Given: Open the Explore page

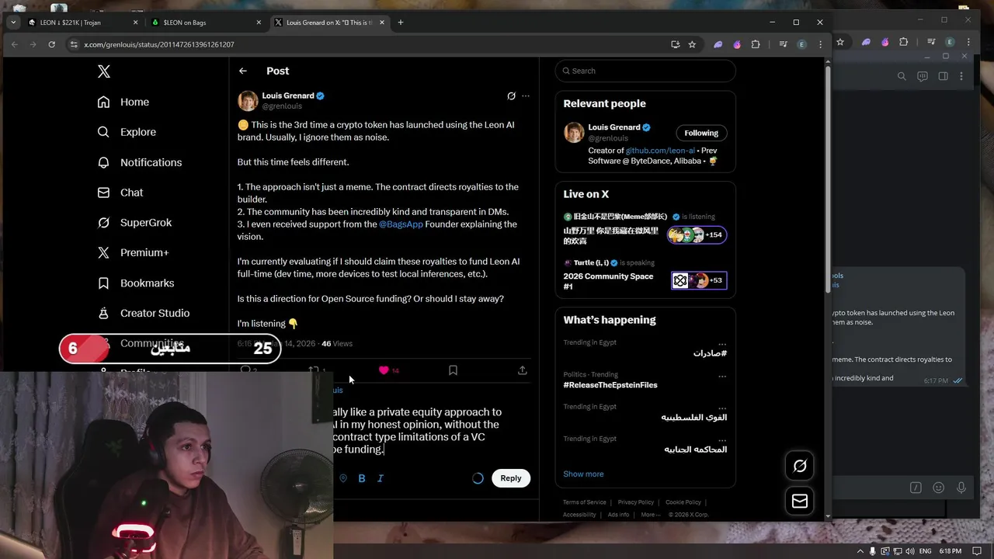Looking at the screenshot, I should [127, 132].
